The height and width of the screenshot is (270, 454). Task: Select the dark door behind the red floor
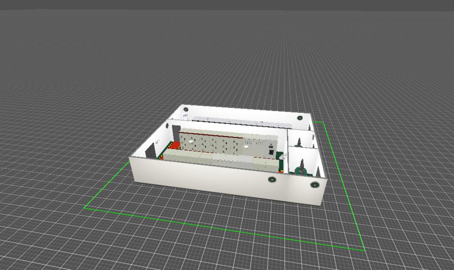coord(176,133)
